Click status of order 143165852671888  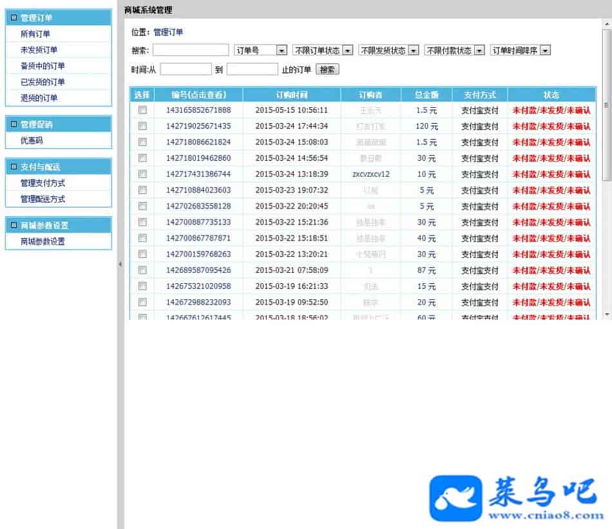click(551, 110)
